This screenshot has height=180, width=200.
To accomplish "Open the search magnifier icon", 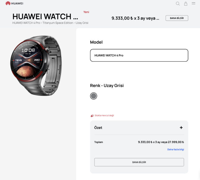I will (x=178, y=4).
